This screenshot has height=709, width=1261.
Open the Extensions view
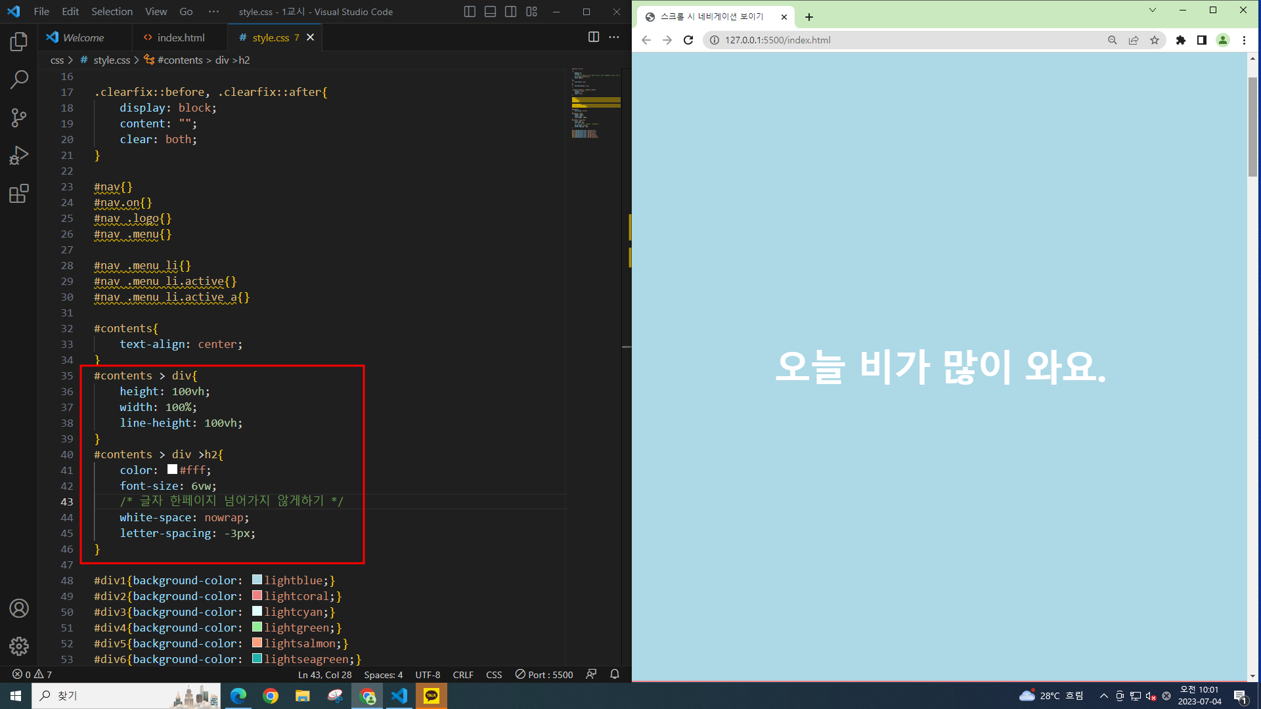click(19, 194)
